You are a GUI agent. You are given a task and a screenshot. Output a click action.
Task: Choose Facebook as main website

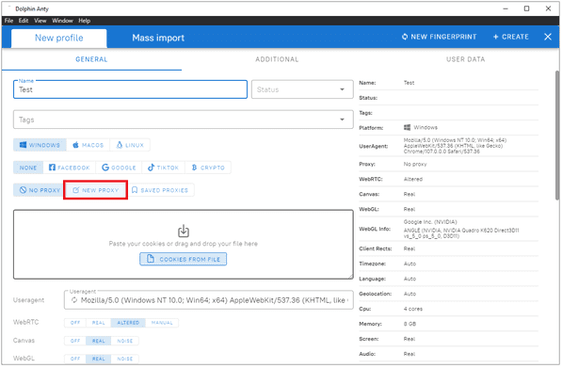70,168
